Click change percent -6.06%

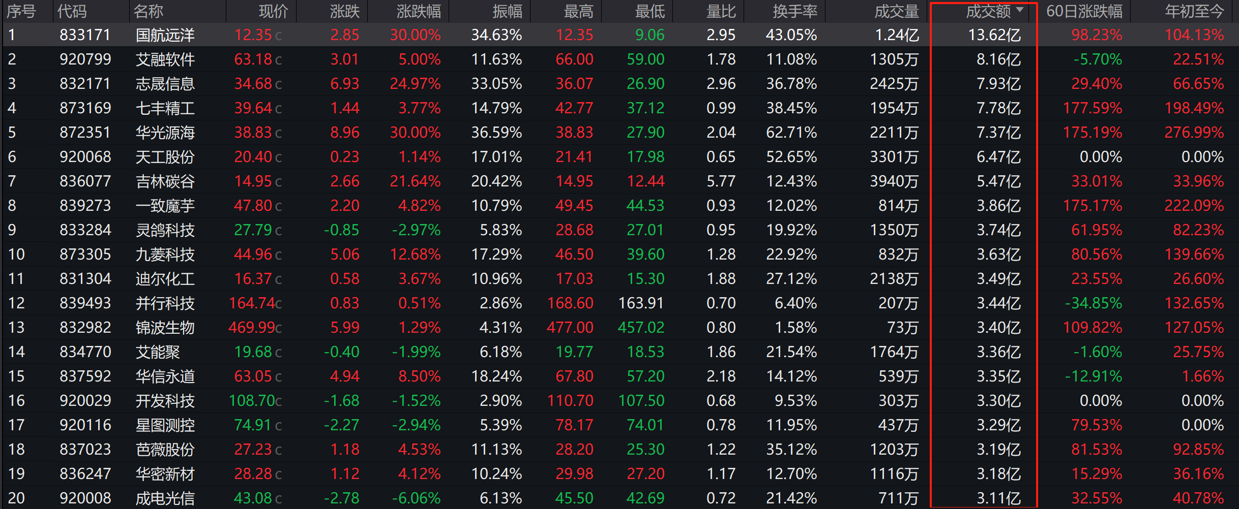click(416, 498)
